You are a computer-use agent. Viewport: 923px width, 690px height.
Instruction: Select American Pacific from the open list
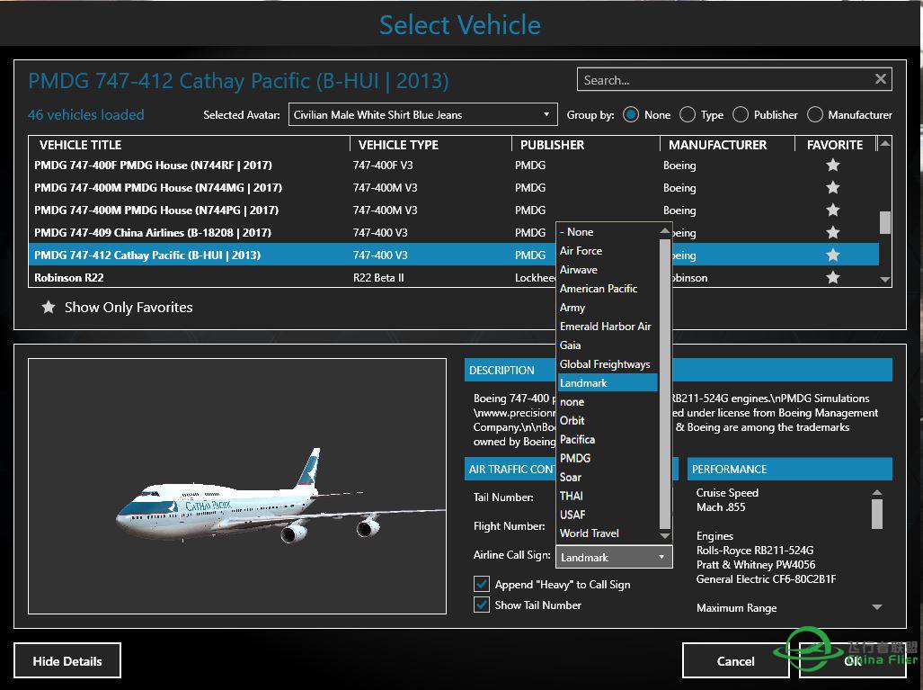[x=605, y=288]
